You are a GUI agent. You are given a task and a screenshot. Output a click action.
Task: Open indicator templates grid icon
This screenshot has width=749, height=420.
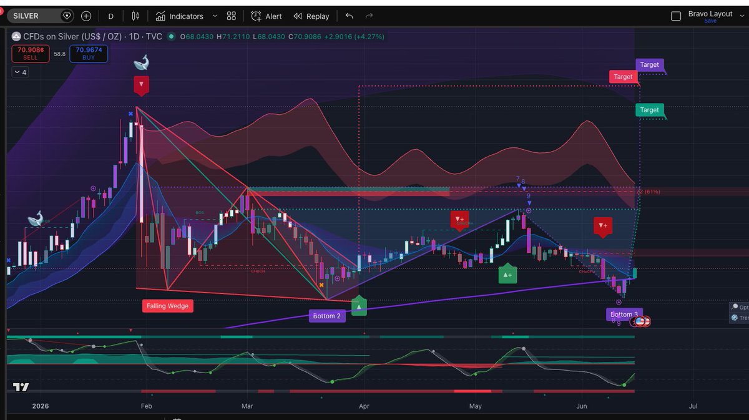(232, 16)
